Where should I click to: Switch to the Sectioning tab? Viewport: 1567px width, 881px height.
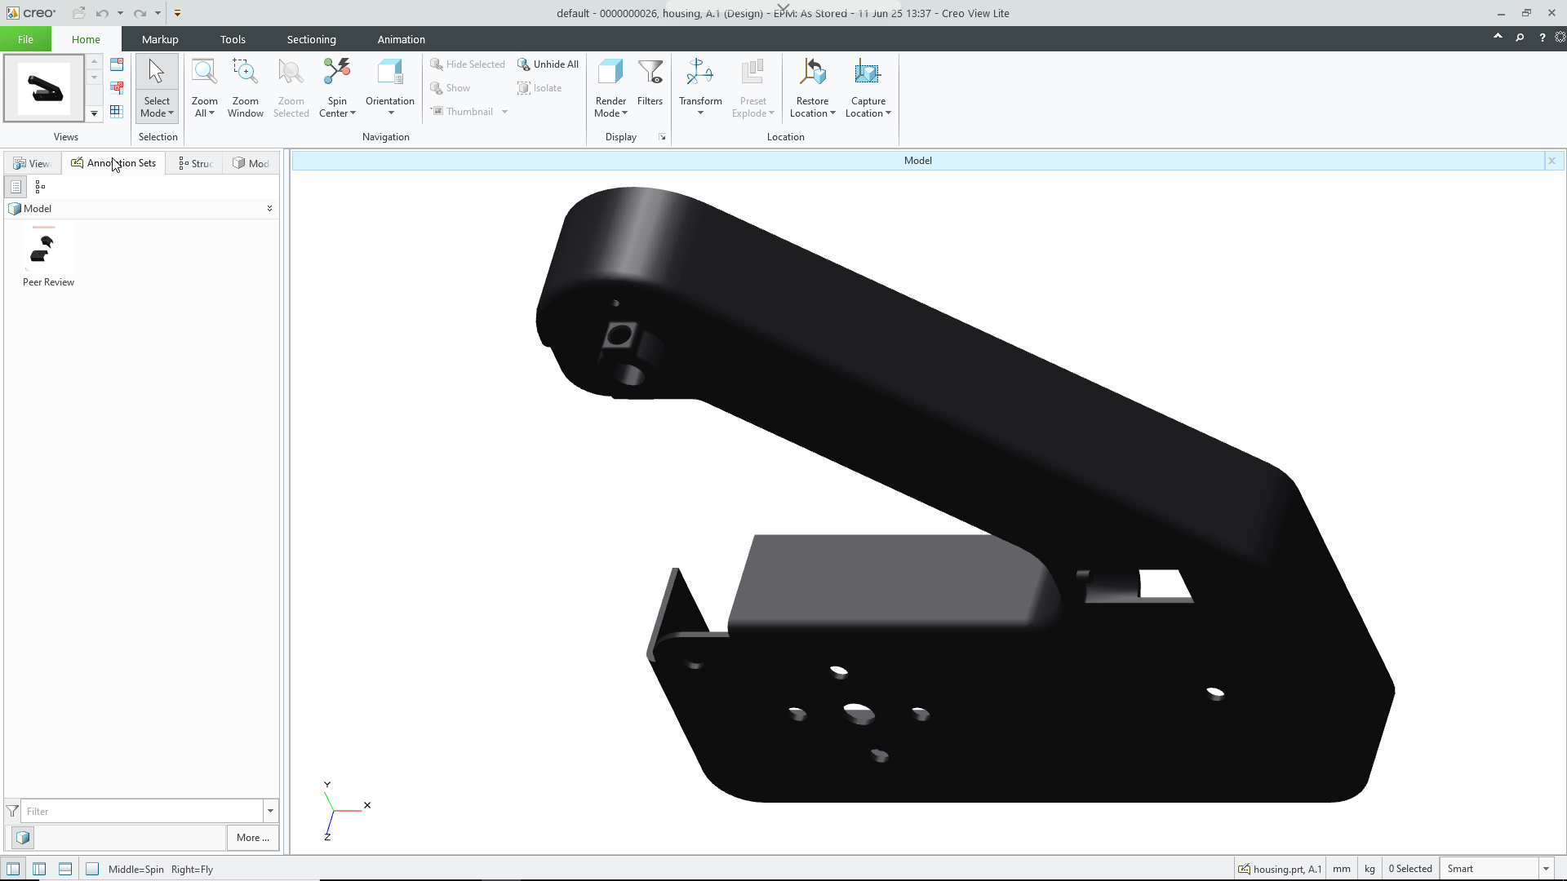coord(311,39)
